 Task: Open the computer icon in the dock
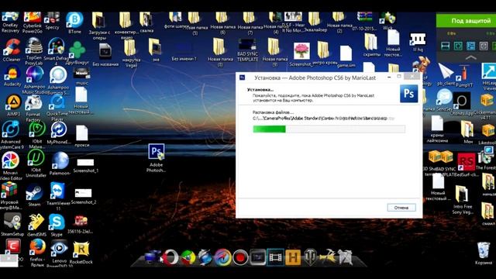pos(152,257)
